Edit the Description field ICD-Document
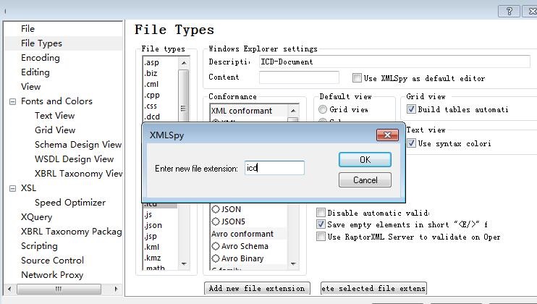 pyautogui.click(x=394, y=62)
